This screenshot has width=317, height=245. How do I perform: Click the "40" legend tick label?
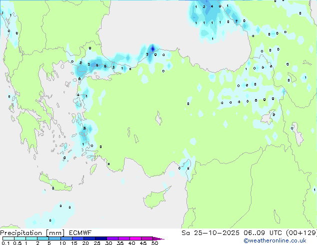point(131,243)
